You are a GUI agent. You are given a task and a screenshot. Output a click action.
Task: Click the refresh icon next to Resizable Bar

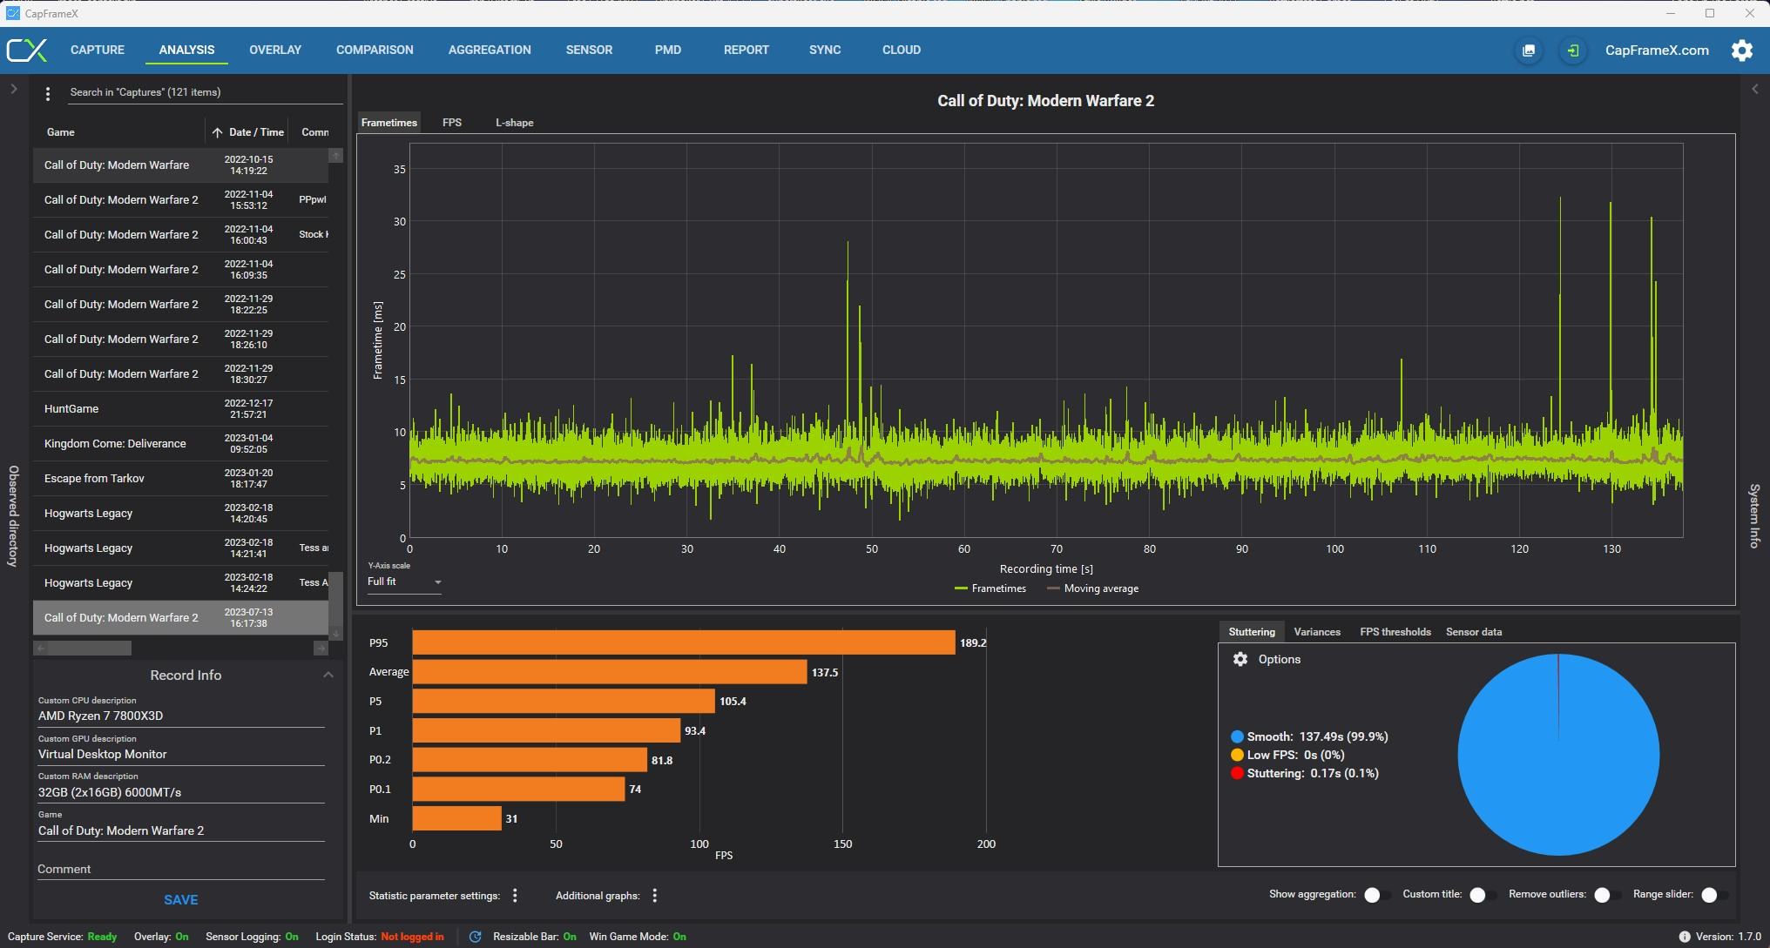point(476,937)
